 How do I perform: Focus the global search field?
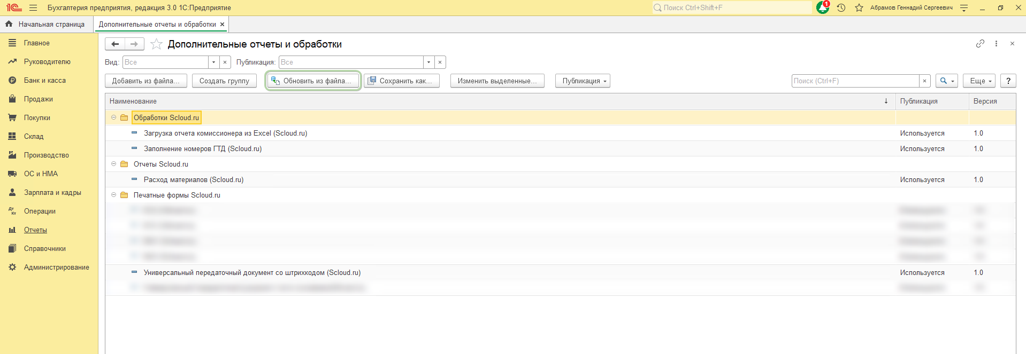(732, 8)
